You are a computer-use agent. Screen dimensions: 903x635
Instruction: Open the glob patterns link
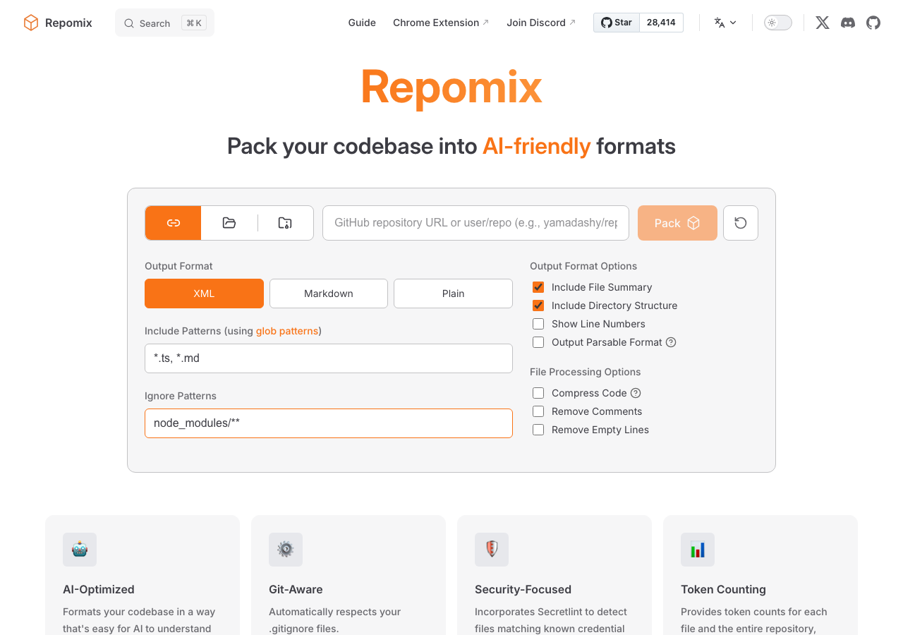[287, 331]
